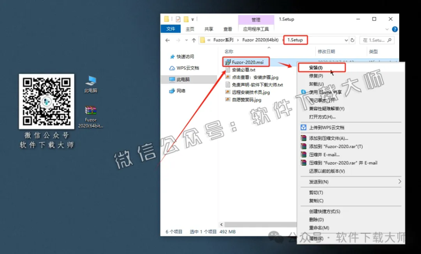Choose 压缩到 "Fuzor-2020.rar" 并 E-mail
This screenshot has width=421, height=254.
(343, 163)
